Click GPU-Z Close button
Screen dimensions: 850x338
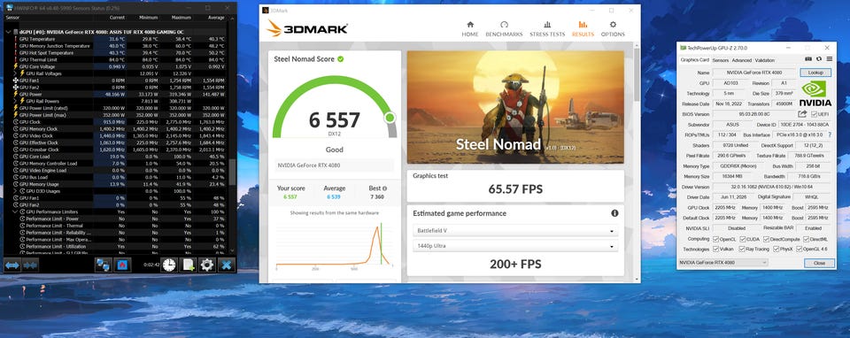click(818, 263)
